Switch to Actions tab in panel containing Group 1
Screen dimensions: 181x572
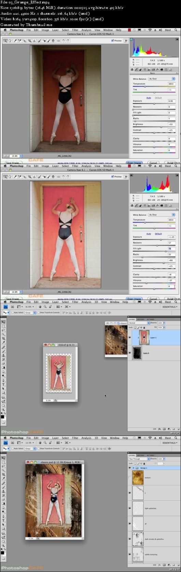pyautogui.click(x=151, y=455)
